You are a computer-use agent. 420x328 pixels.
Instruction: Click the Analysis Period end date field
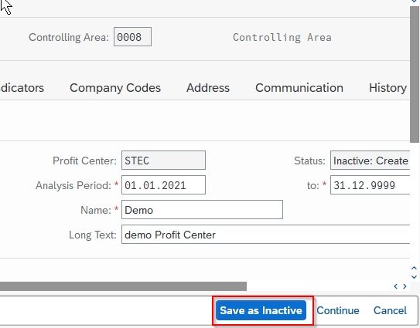click(x=370, y=184)
